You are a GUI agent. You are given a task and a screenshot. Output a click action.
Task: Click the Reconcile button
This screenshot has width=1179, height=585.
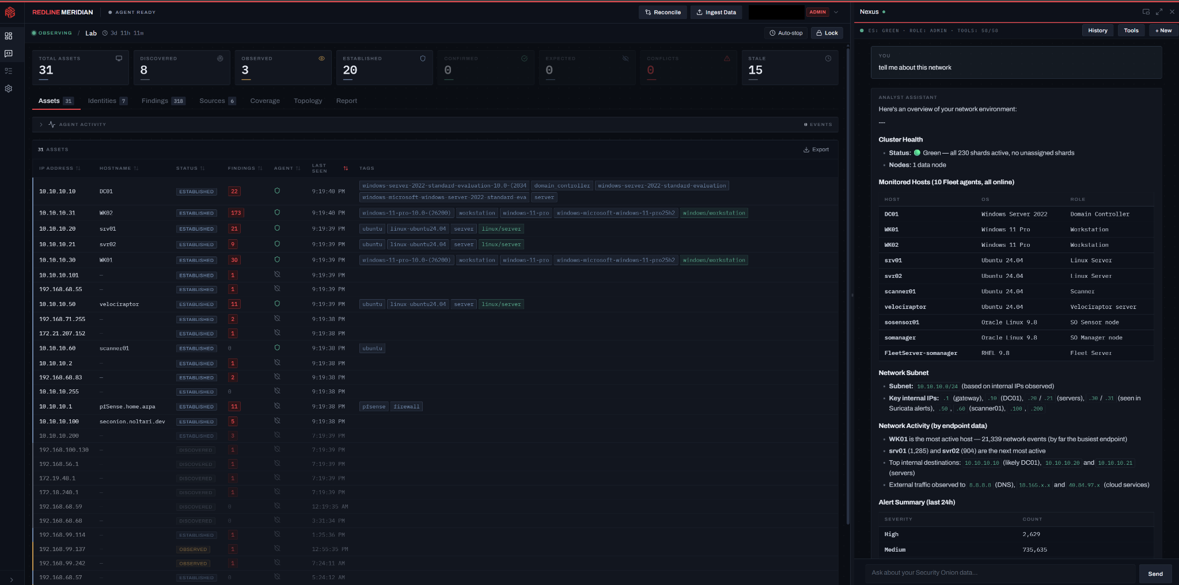(663, 12)
